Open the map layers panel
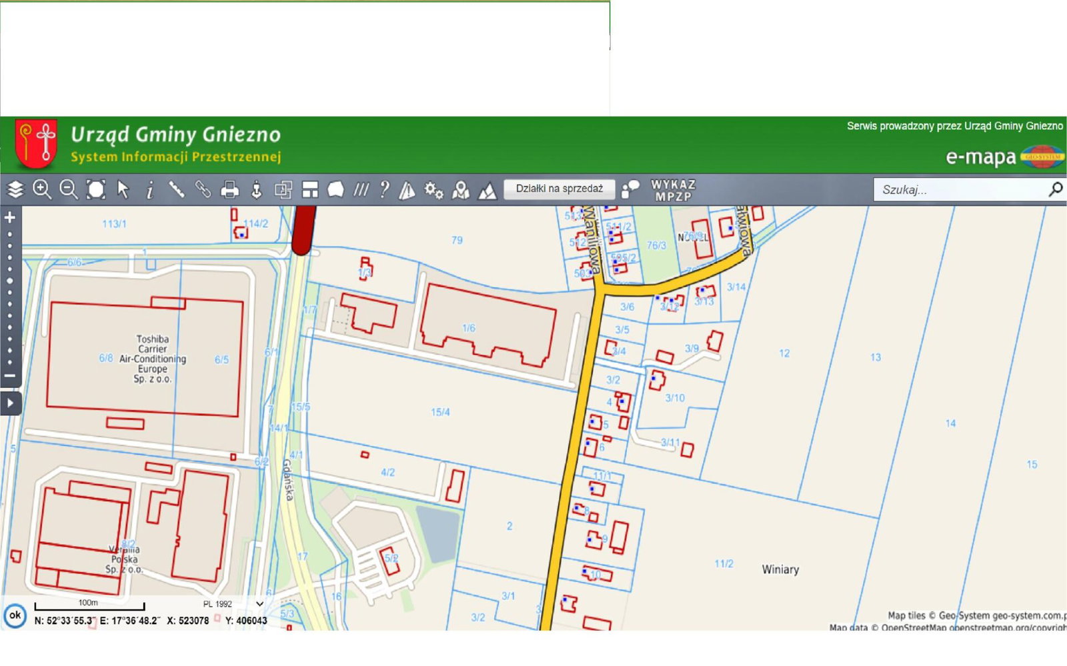The width and height of the screenshot is (1067, 666). 15,190
